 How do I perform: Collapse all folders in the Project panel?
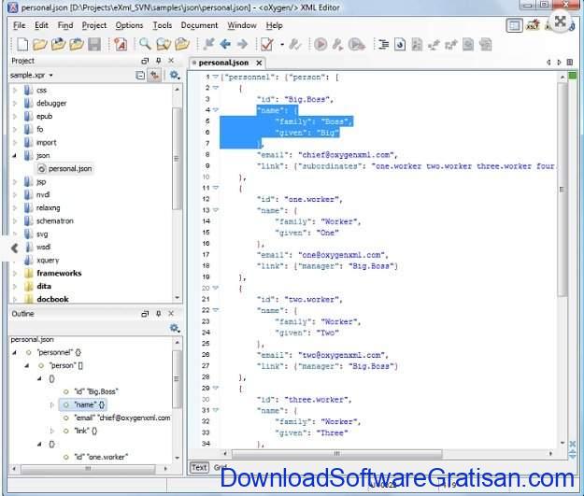tap(140, 76)
